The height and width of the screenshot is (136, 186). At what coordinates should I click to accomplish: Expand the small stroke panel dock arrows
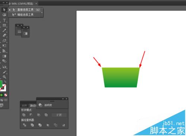(x=18, y=25)
